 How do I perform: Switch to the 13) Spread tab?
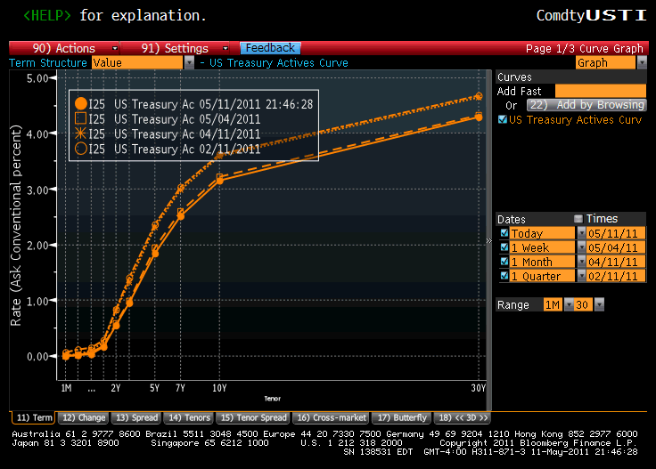point(136,417)
